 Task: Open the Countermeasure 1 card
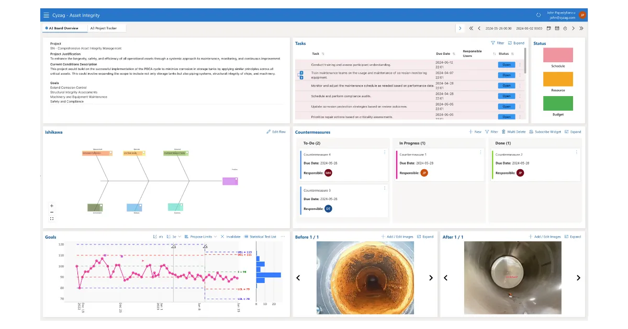(x=440, y=164)
